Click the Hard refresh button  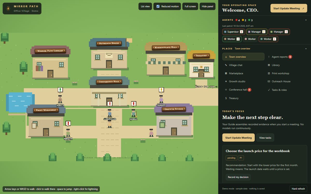298,189
